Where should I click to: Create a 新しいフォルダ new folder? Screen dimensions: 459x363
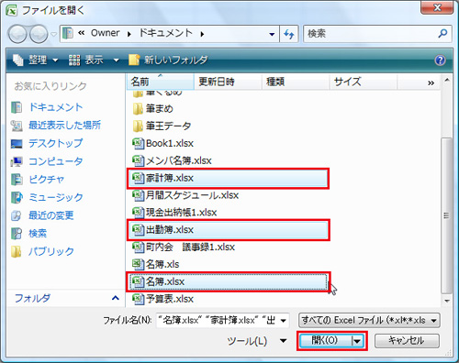[x=168, y=60]
